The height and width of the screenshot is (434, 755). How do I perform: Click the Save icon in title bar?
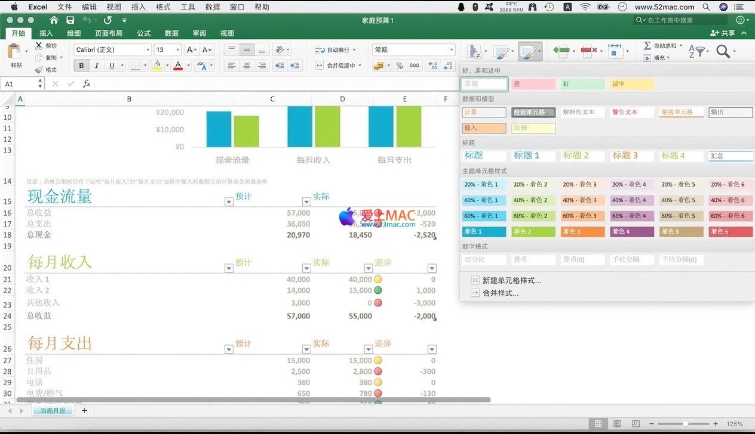coord(70,20)
